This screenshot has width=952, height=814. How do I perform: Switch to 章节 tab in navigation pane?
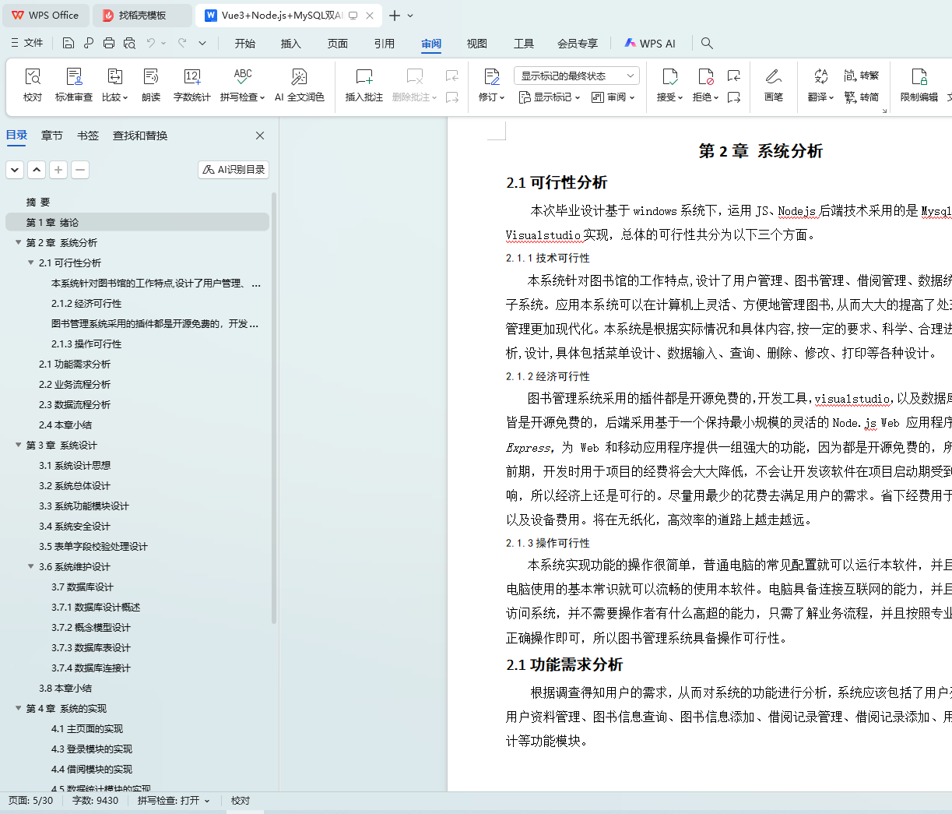[52, 136]
